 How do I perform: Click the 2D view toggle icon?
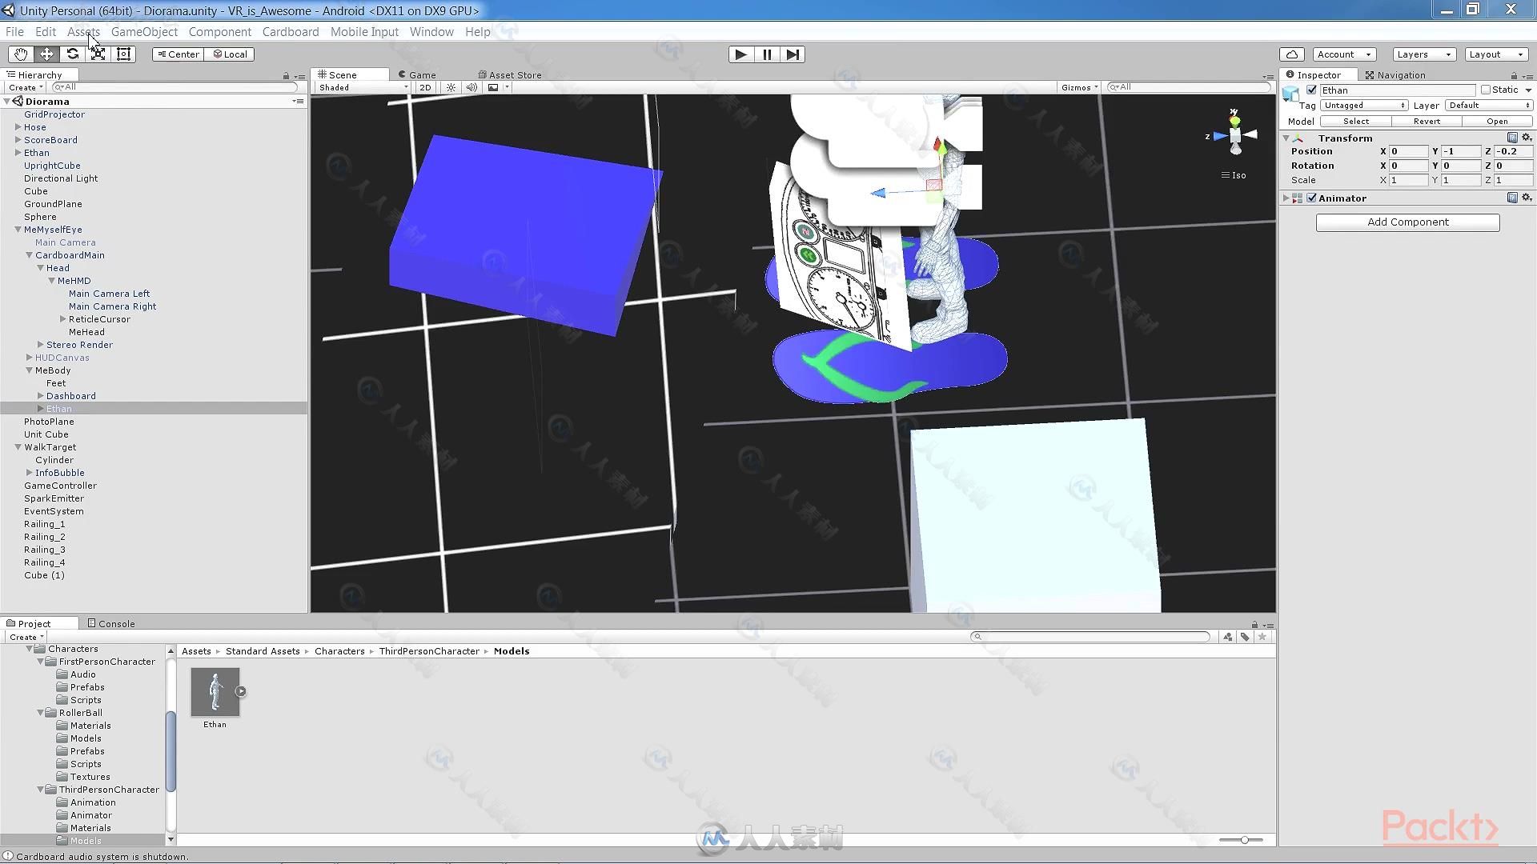coord(424,86)
